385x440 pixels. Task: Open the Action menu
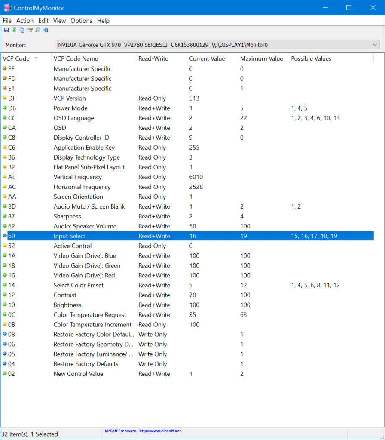pyautogui.click(x=24, y=20)
